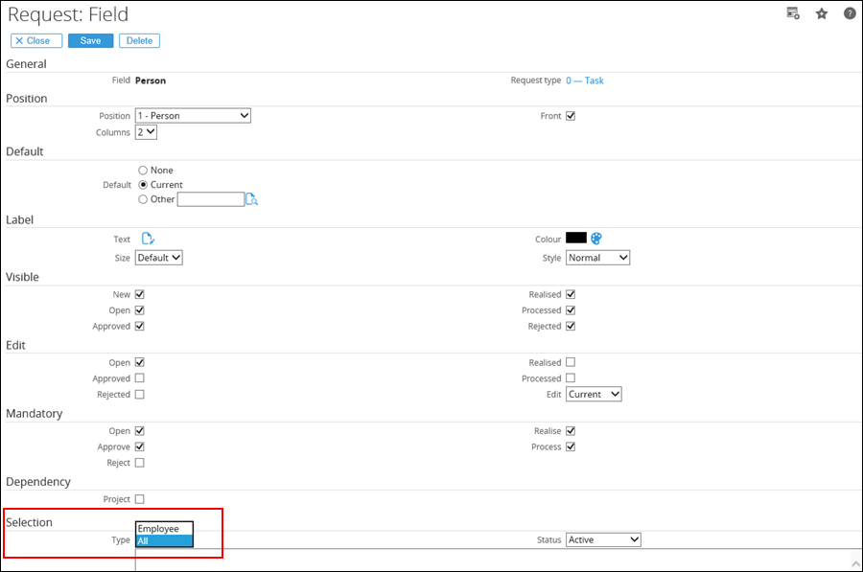Viewport: 863px width, 572px height.
Task: Open the help question mark icon
Action: click(x=850, y=13)
